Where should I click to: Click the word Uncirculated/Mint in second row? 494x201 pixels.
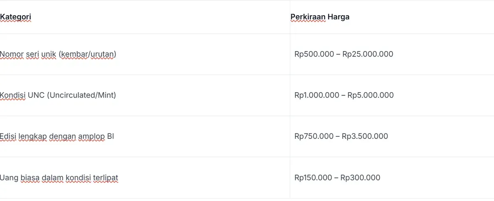81,95
